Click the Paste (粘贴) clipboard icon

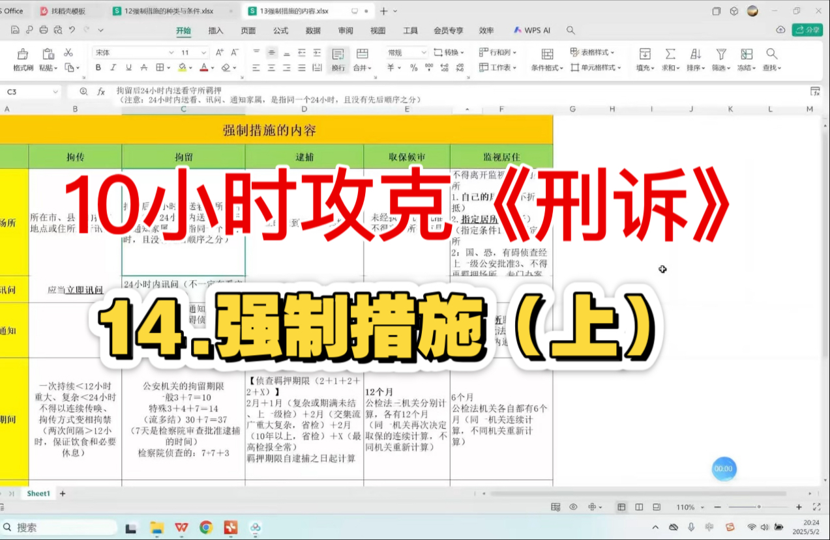pos(48,54)
